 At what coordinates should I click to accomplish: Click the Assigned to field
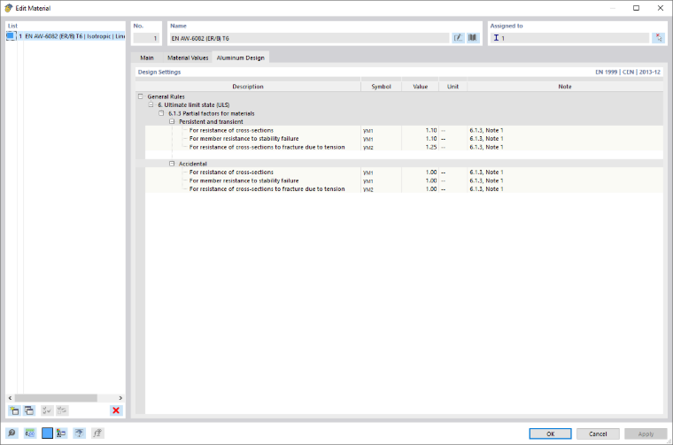tap(569, 38)
